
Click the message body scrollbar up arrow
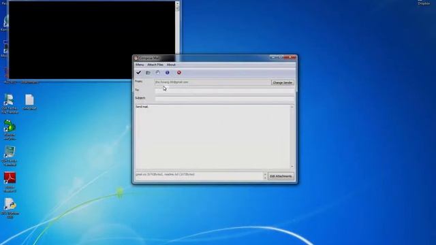coord(292,107)
